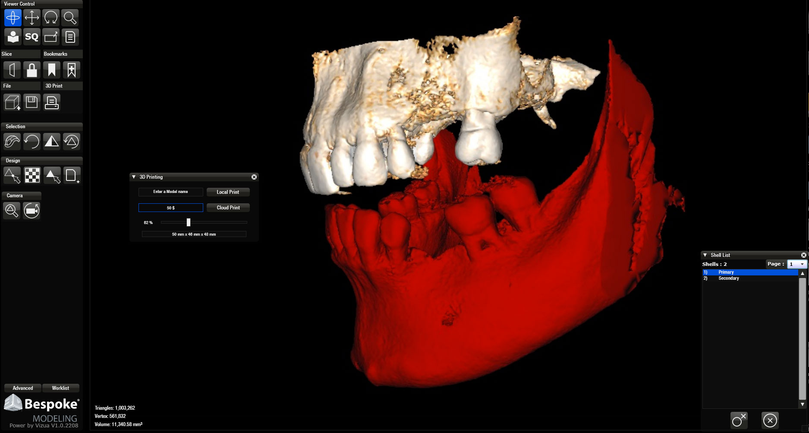Viewport: 809px width, 433px height.
Task: Open the 3D Print printer icon
Action: 52,102
